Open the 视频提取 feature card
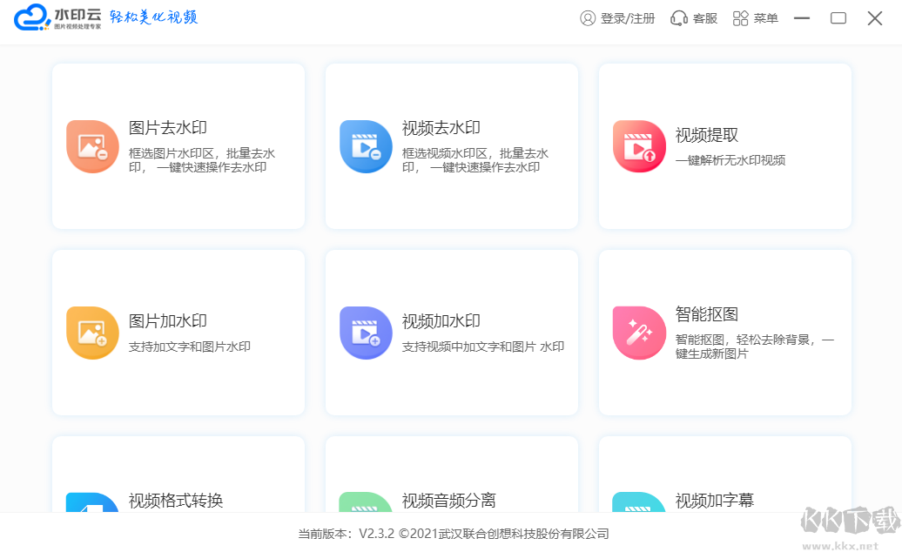This screenshot has width=902, height=552. pos(724,145)
